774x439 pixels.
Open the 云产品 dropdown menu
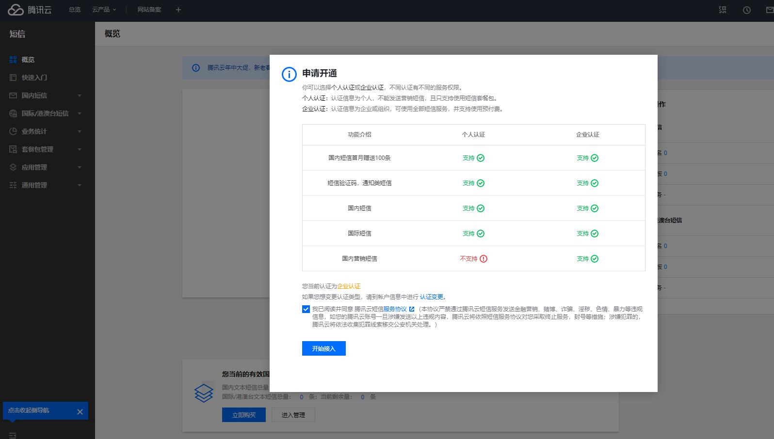coord(104,10)
